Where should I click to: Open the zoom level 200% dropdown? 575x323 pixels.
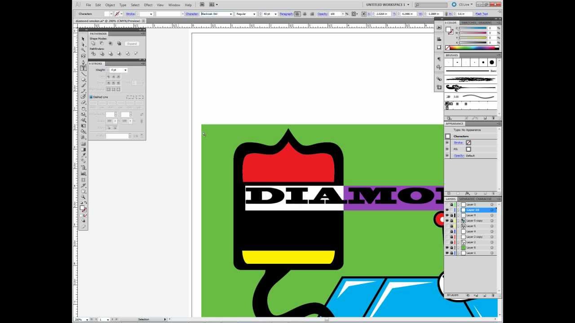[87, 319]
